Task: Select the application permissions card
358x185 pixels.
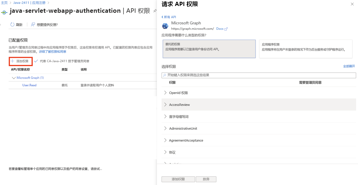Action: click(x=308, y=49)
